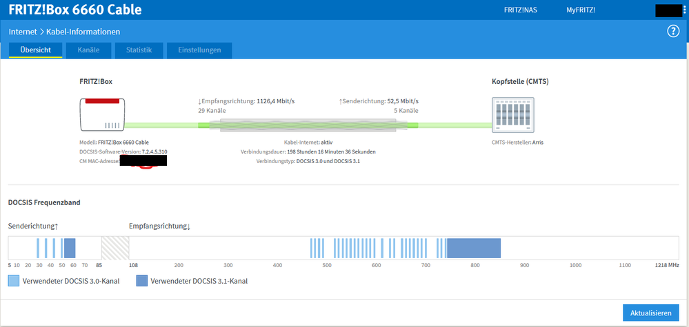Click the DOCSIS 3.1 upstream channel block
Screen dimensions: 689x327
tap(70, 248)
